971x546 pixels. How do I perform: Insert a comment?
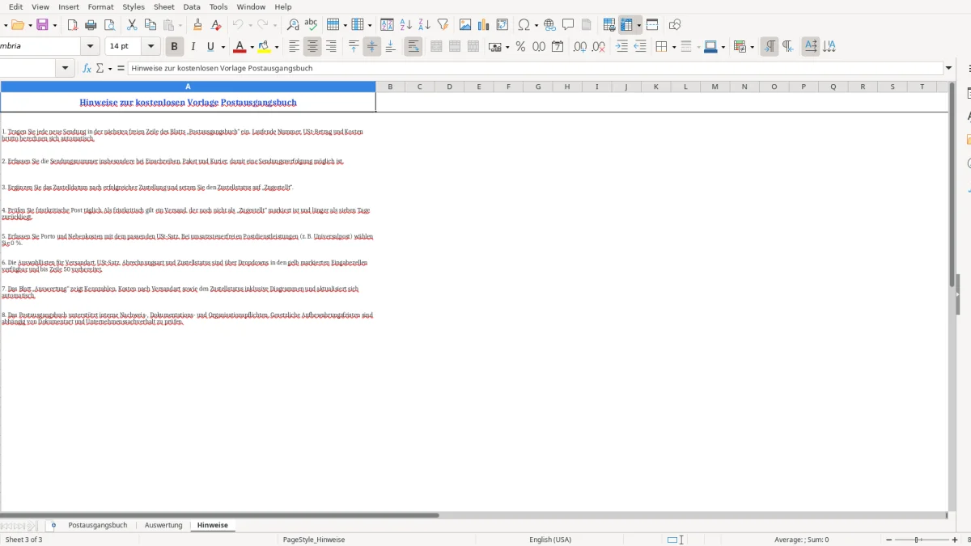568,25
